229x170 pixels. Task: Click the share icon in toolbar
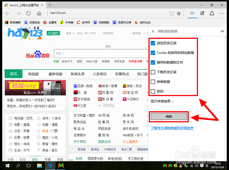click(x=212, y=13)
